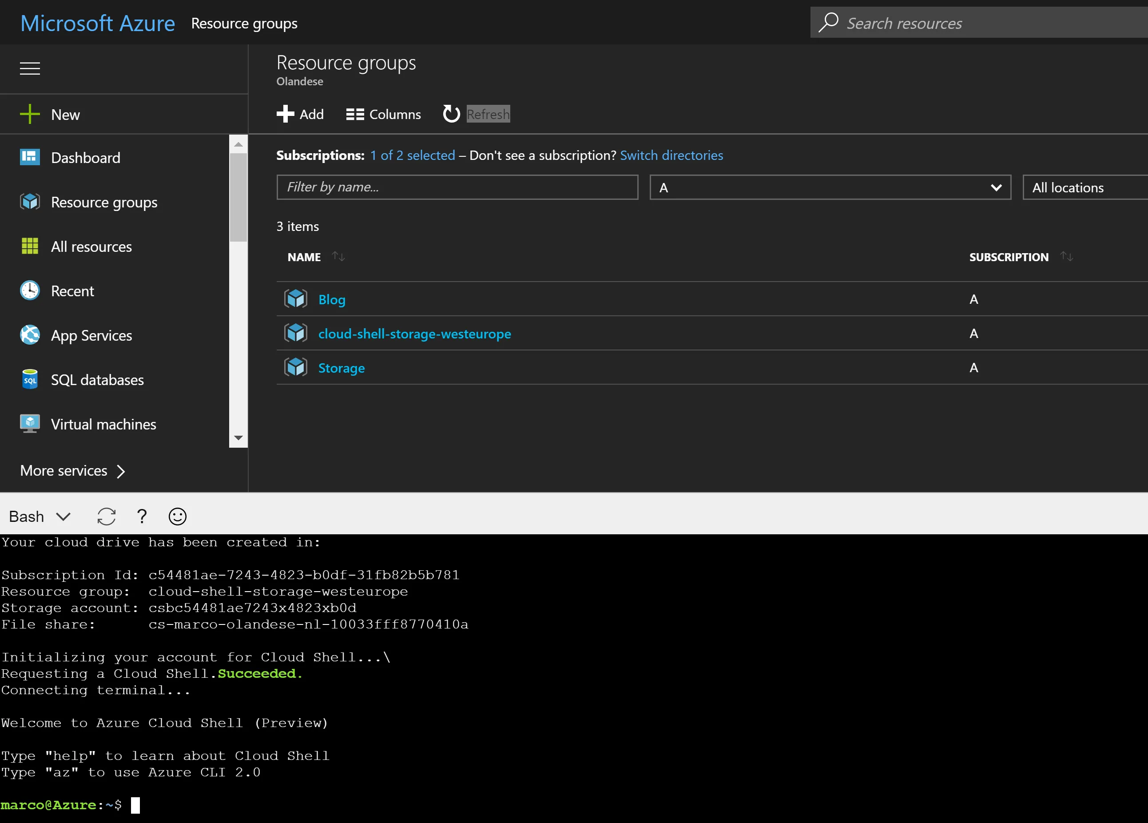Click the Columns layout icon
Viewport: 1148px width, 823px height.
click(x=355, y=115)
